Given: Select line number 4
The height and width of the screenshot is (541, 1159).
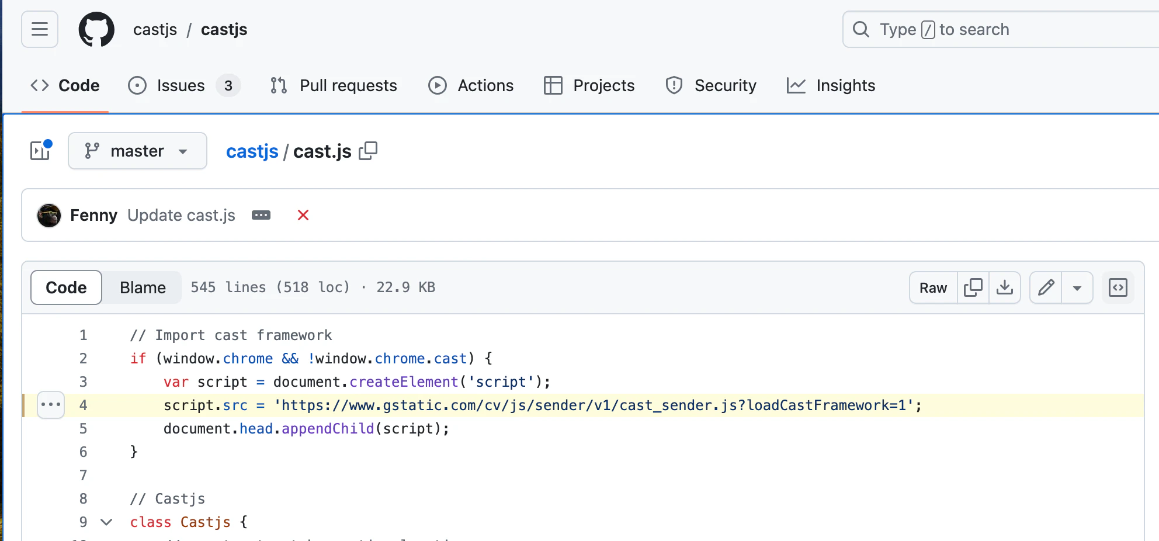Looking at the screenshot, I should pos(83,405).
